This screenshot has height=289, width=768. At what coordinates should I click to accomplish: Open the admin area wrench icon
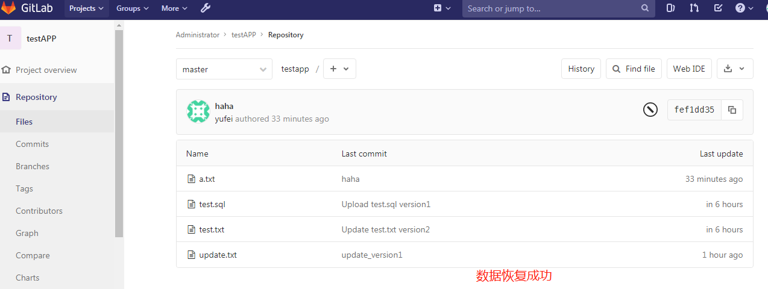pyautogui.click(x=205, y=8)
